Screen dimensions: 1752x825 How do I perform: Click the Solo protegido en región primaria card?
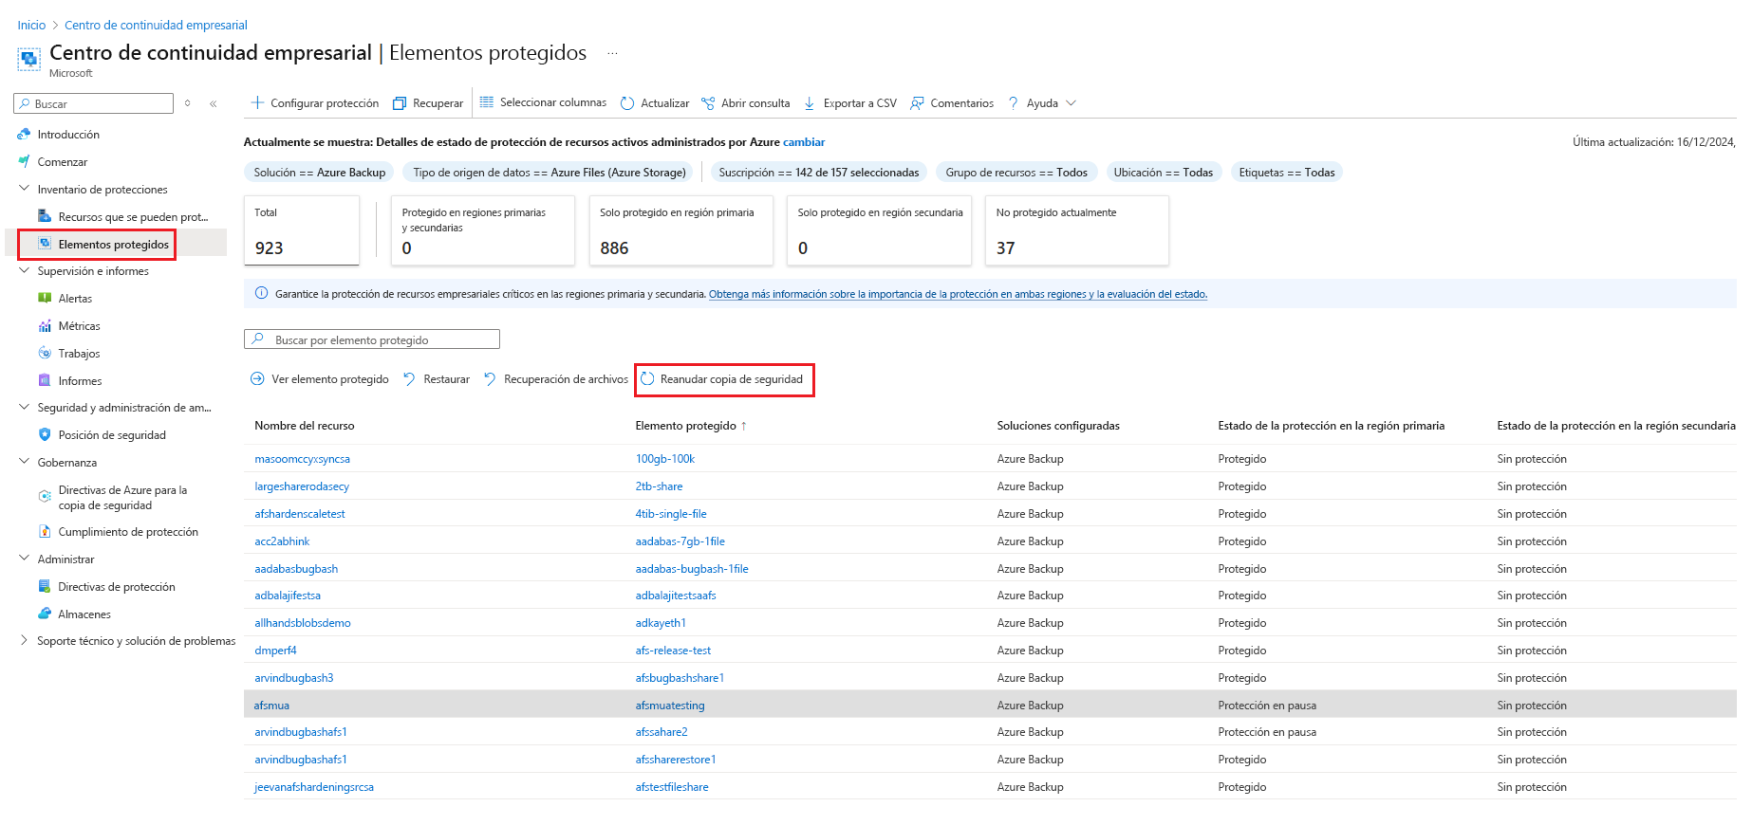[681, 230]
